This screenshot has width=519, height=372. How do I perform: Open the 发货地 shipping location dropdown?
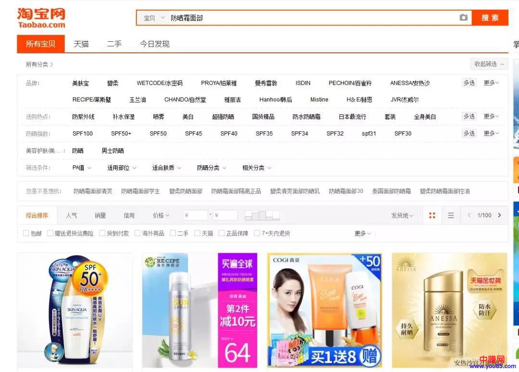pyautogui.click(x=402, y=216)
